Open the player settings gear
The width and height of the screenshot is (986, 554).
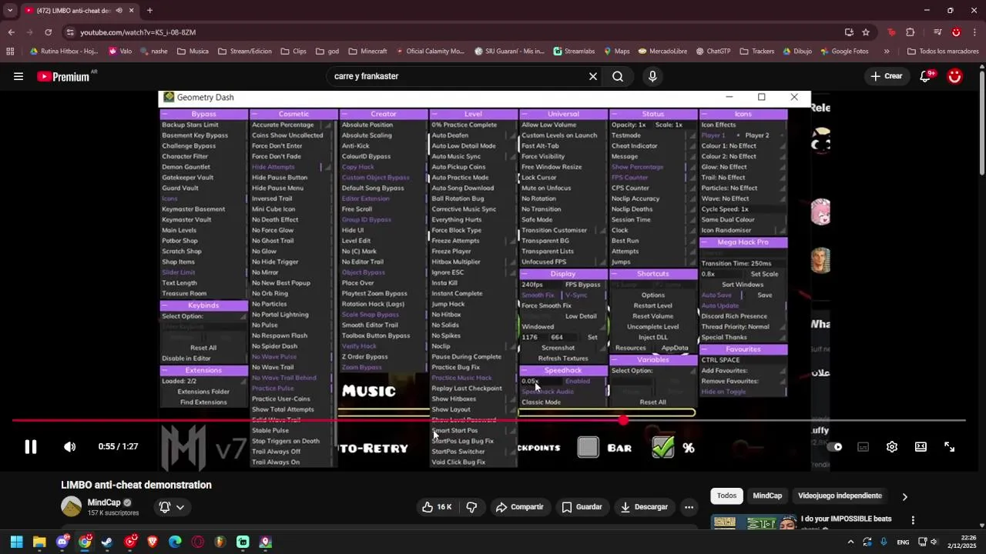pyautogui.click(x=892, y=447)
